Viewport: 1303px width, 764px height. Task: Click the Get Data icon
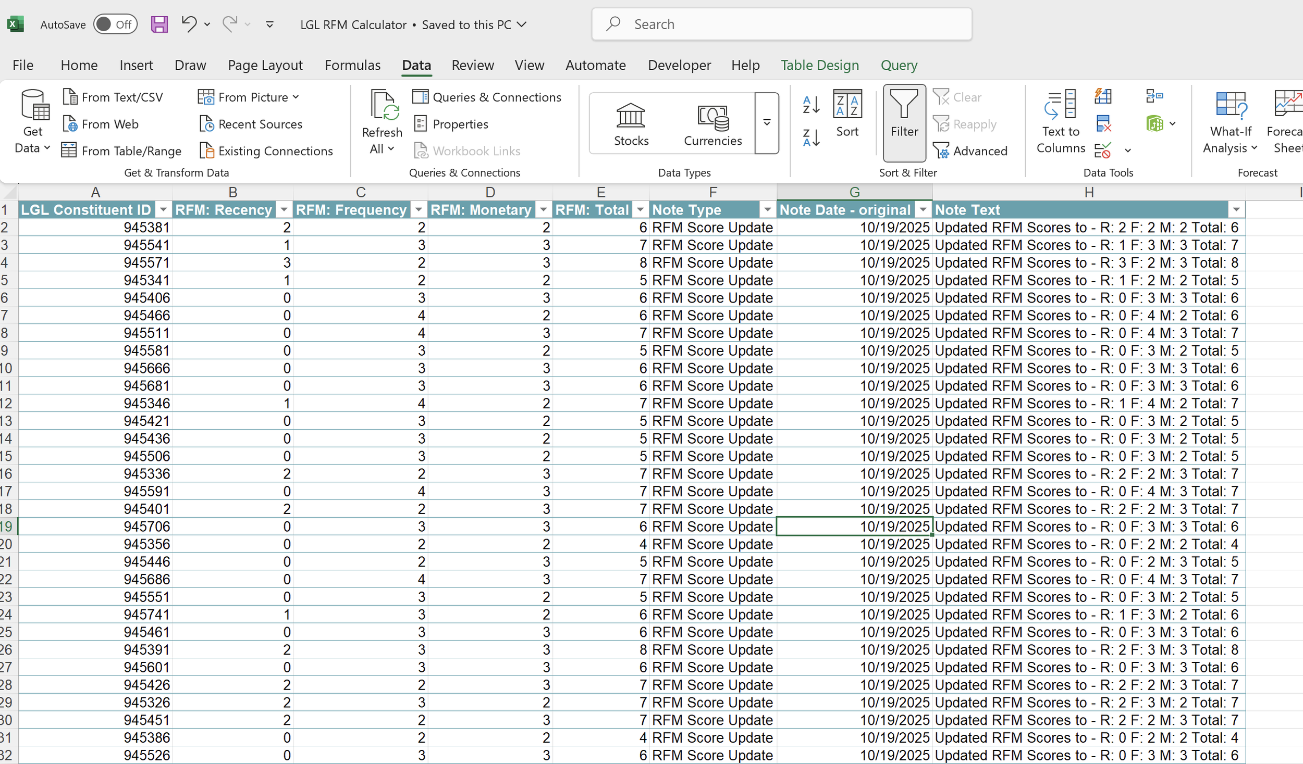click(34, 104)
